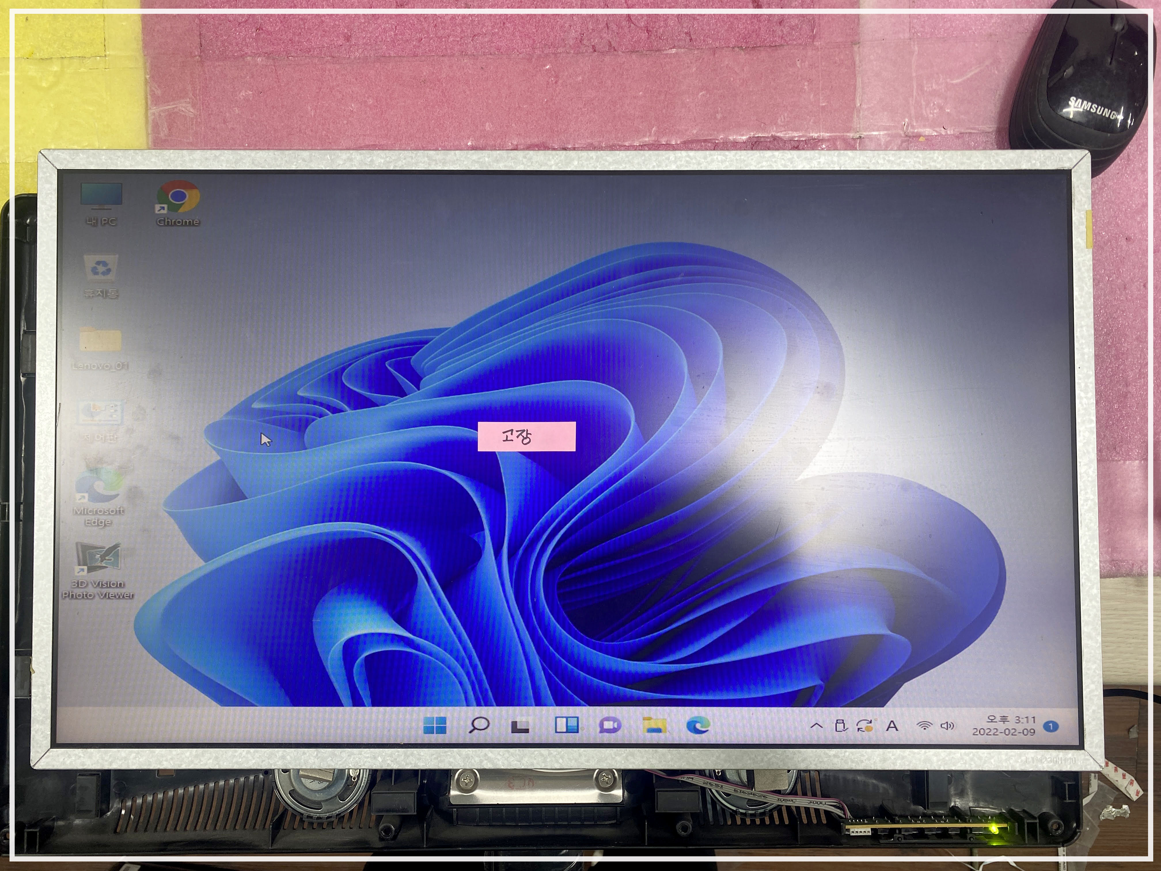Launch Microsoft Edge from taskbar
The image size is (1161, 871).
coord(698,725)
